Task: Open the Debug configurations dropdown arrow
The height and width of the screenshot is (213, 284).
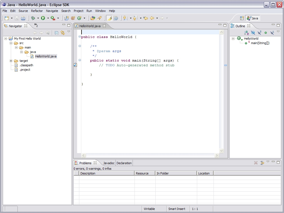Action: pos(38,18)
